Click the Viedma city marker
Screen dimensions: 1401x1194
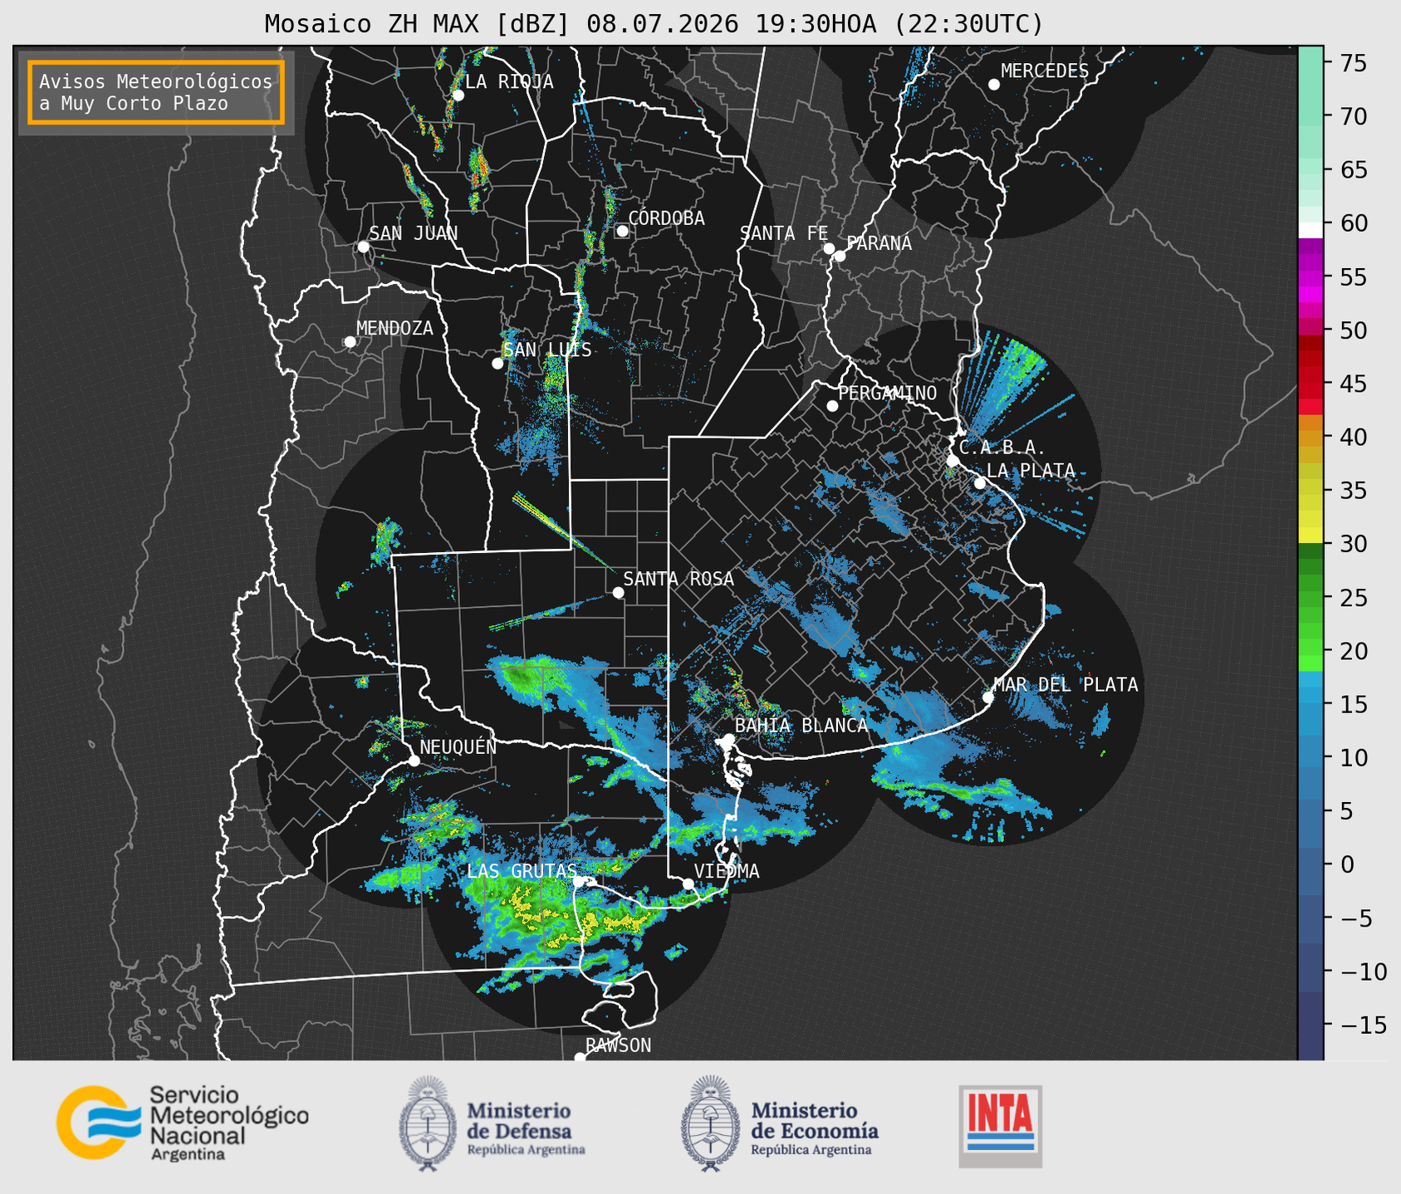[688, 883]
